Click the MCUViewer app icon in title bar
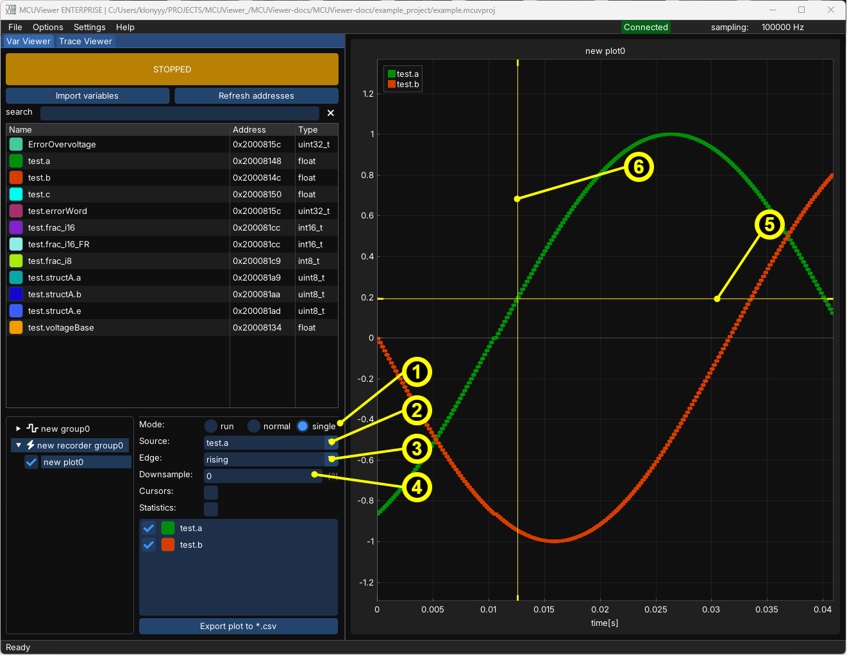 (x=10, y=10)
